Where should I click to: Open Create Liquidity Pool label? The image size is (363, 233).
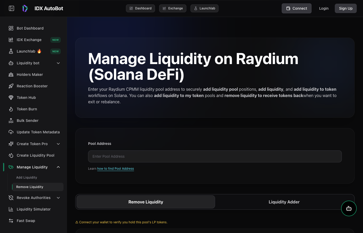[x=36, y=155]
